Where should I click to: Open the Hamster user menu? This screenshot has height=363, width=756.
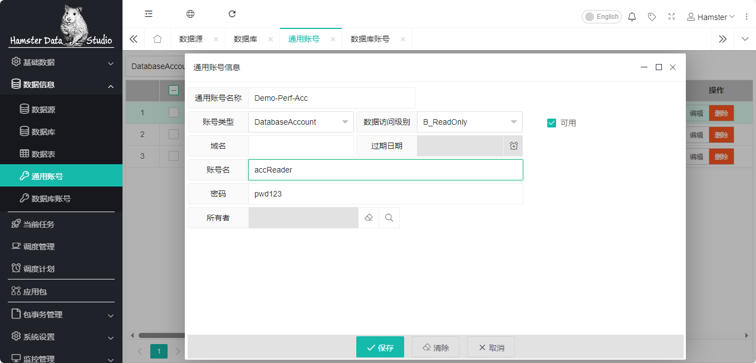pos(710,17)
